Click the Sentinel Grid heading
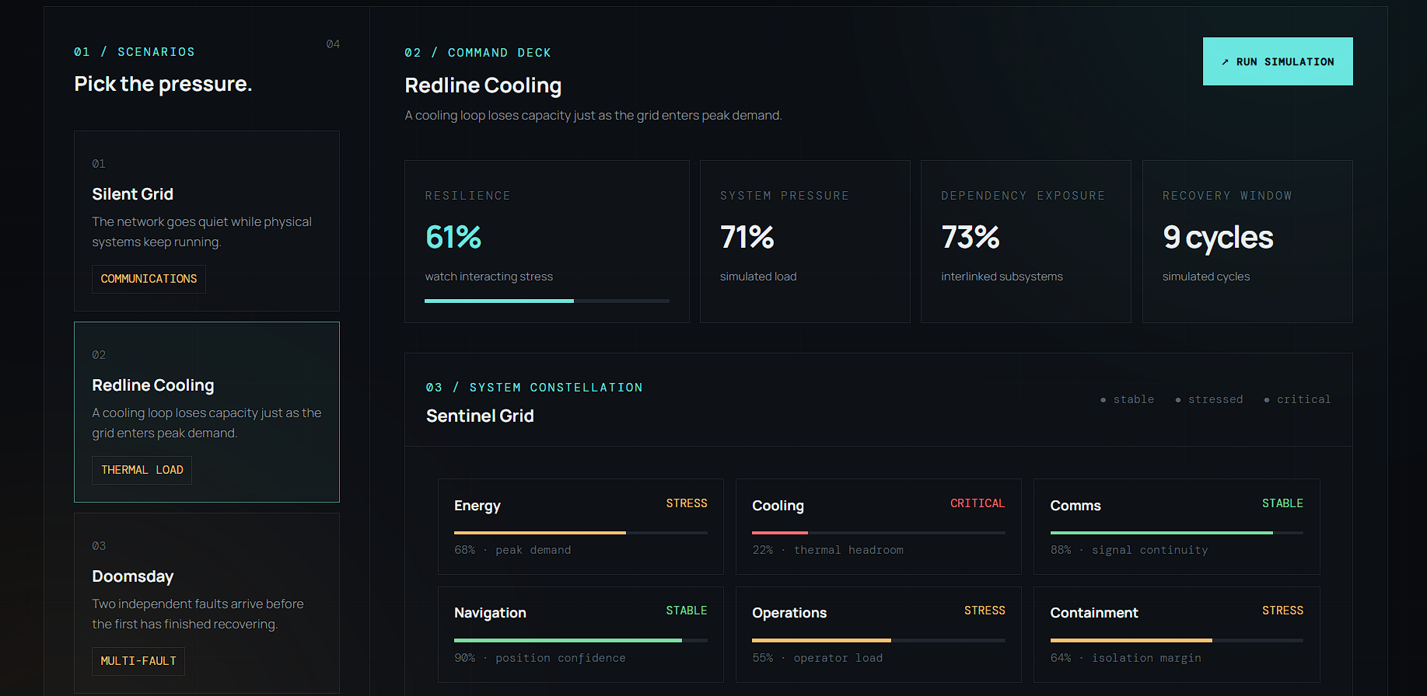This screenshot has height=696, width=1427. click(480, 416)
